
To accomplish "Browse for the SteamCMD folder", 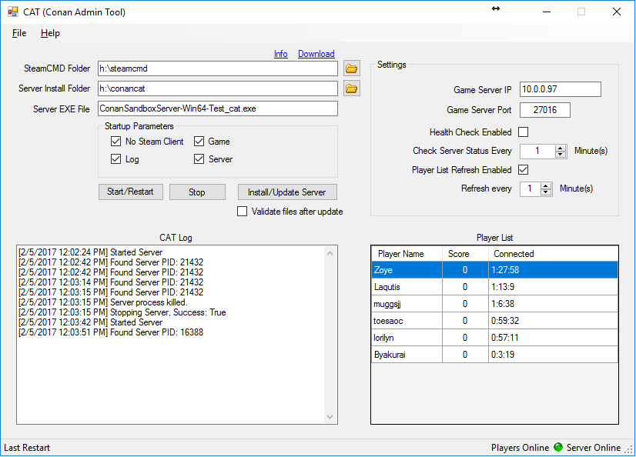I will [x=351, y=68].
